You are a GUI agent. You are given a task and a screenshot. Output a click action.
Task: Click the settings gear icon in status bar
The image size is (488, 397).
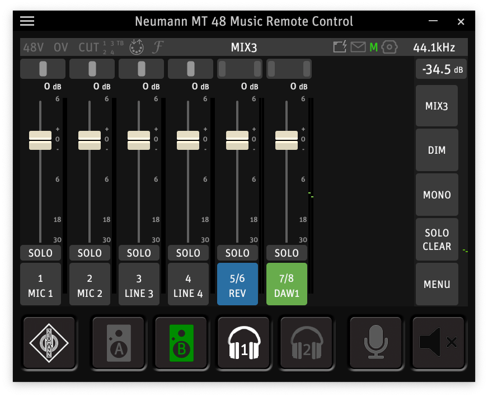(390, 48)
